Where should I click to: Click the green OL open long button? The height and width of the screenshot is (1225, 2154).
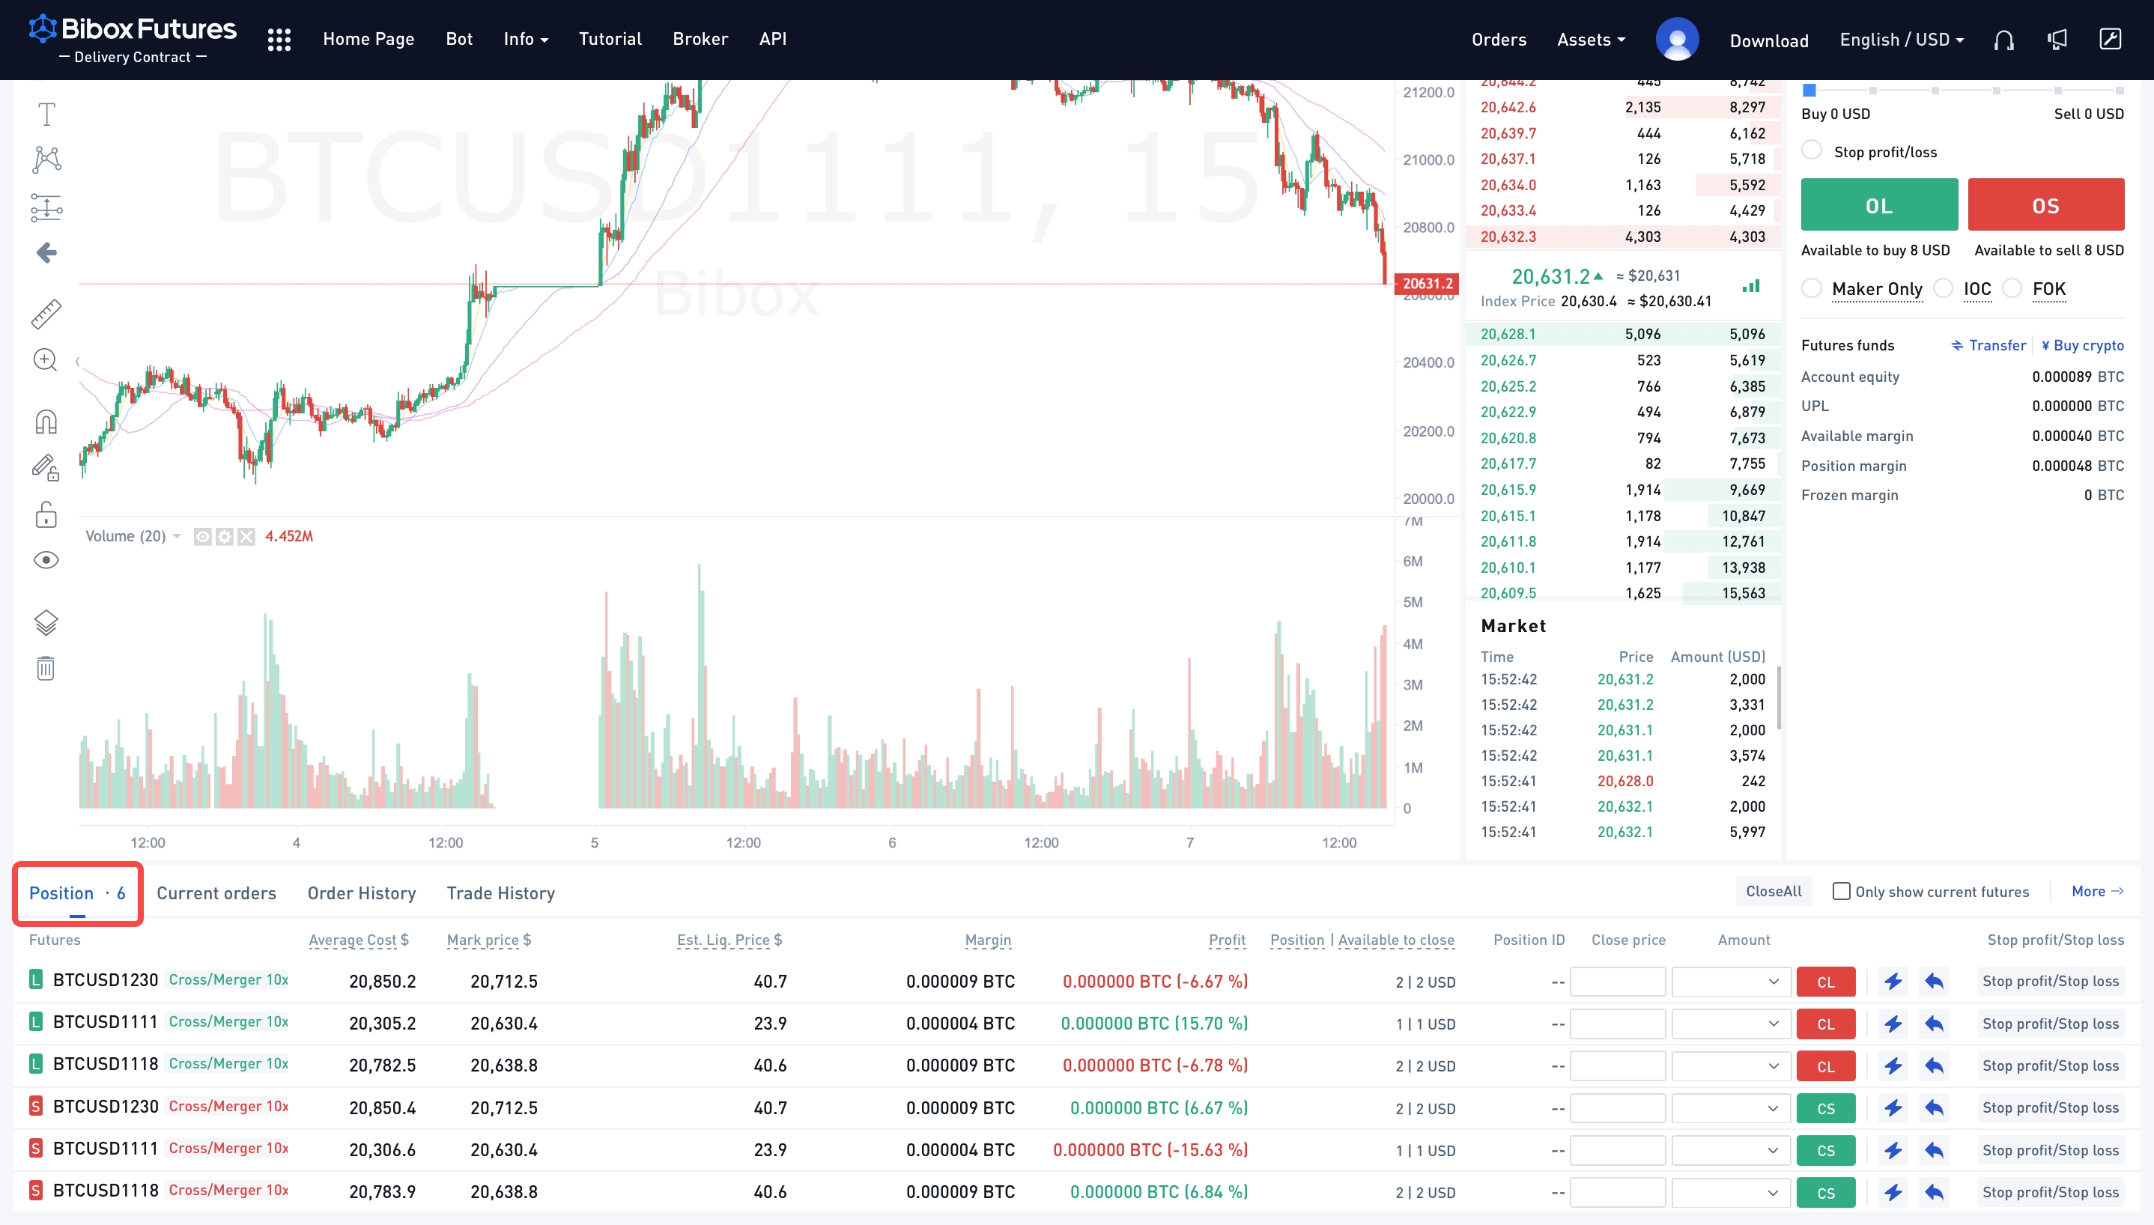click(1879, 204)
